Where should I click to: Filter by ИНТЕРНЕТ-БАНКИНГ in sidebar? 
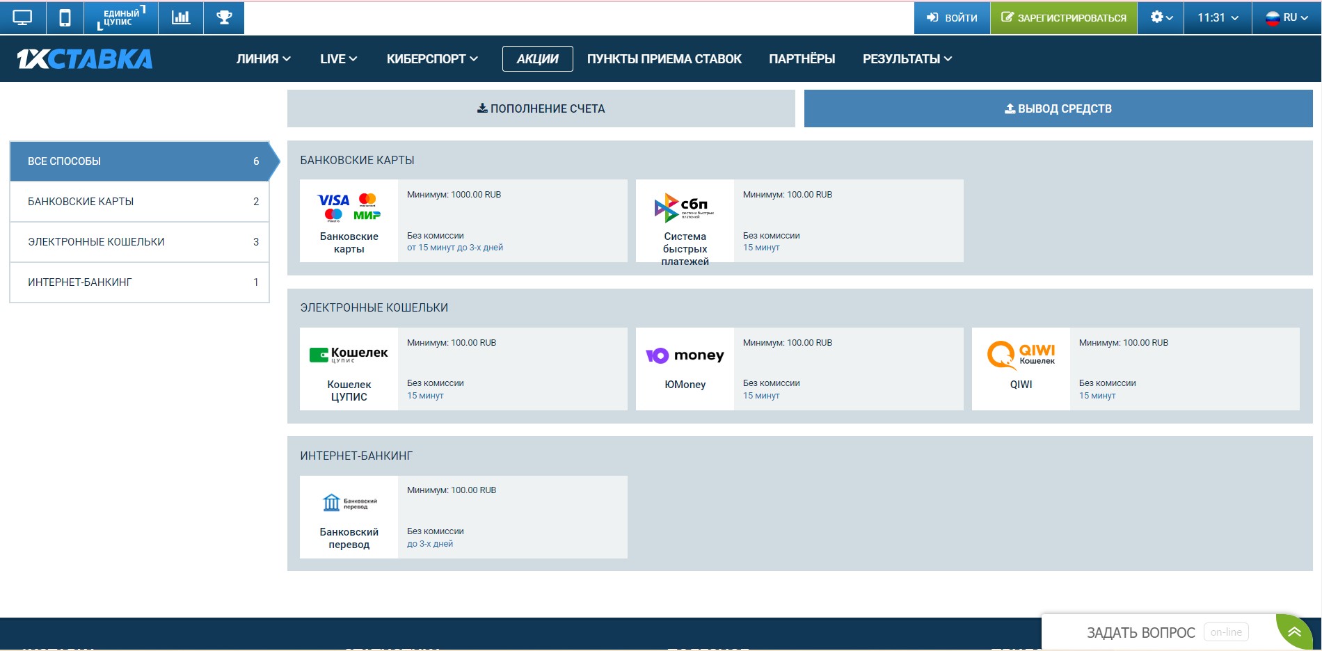[x=140, y=282]
